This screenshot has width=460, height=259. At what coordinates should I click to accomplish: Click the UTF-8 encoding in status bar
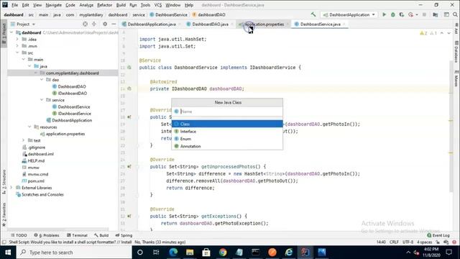tap(408, 242)
